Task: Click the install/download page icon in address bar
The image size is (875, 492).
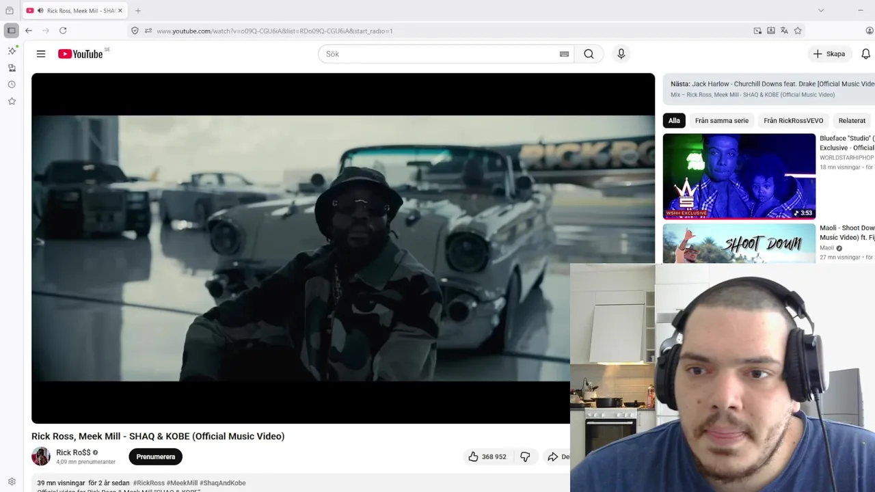Action: (x=771, y=31)
